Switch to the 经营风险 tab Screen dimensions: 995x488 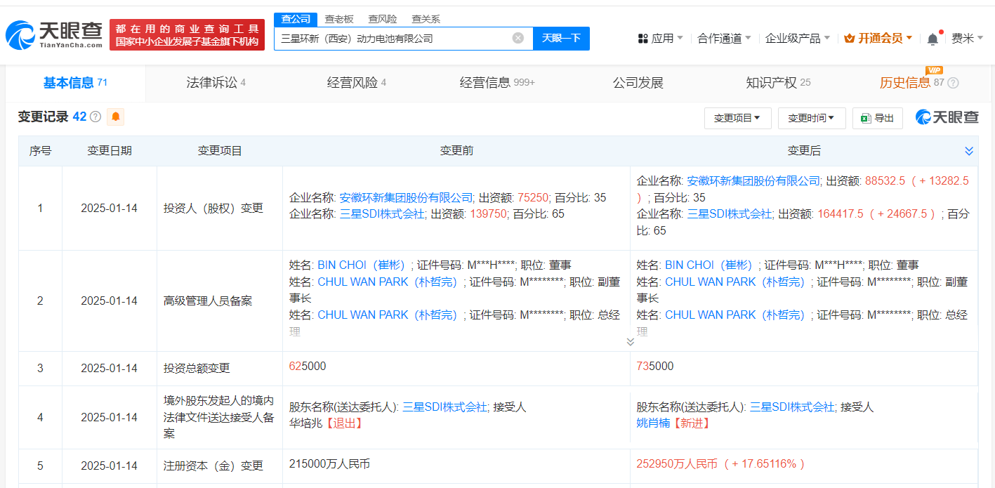point(357,83)
